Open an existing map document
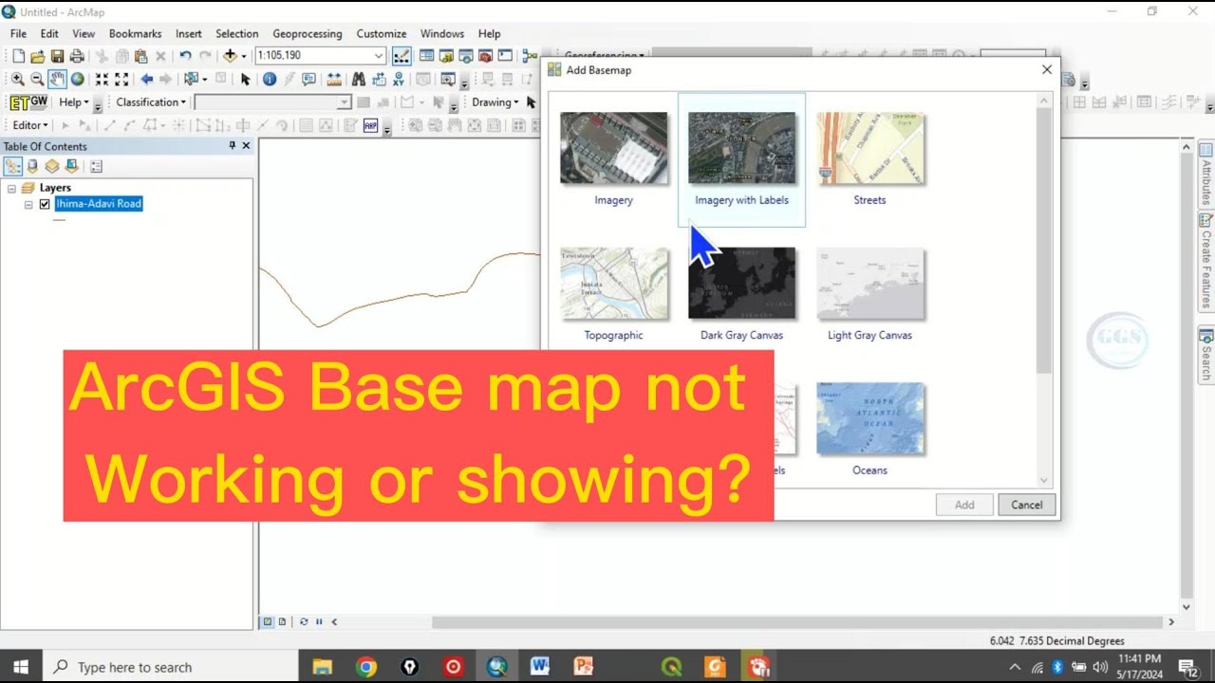 click(x=38, y=56)
